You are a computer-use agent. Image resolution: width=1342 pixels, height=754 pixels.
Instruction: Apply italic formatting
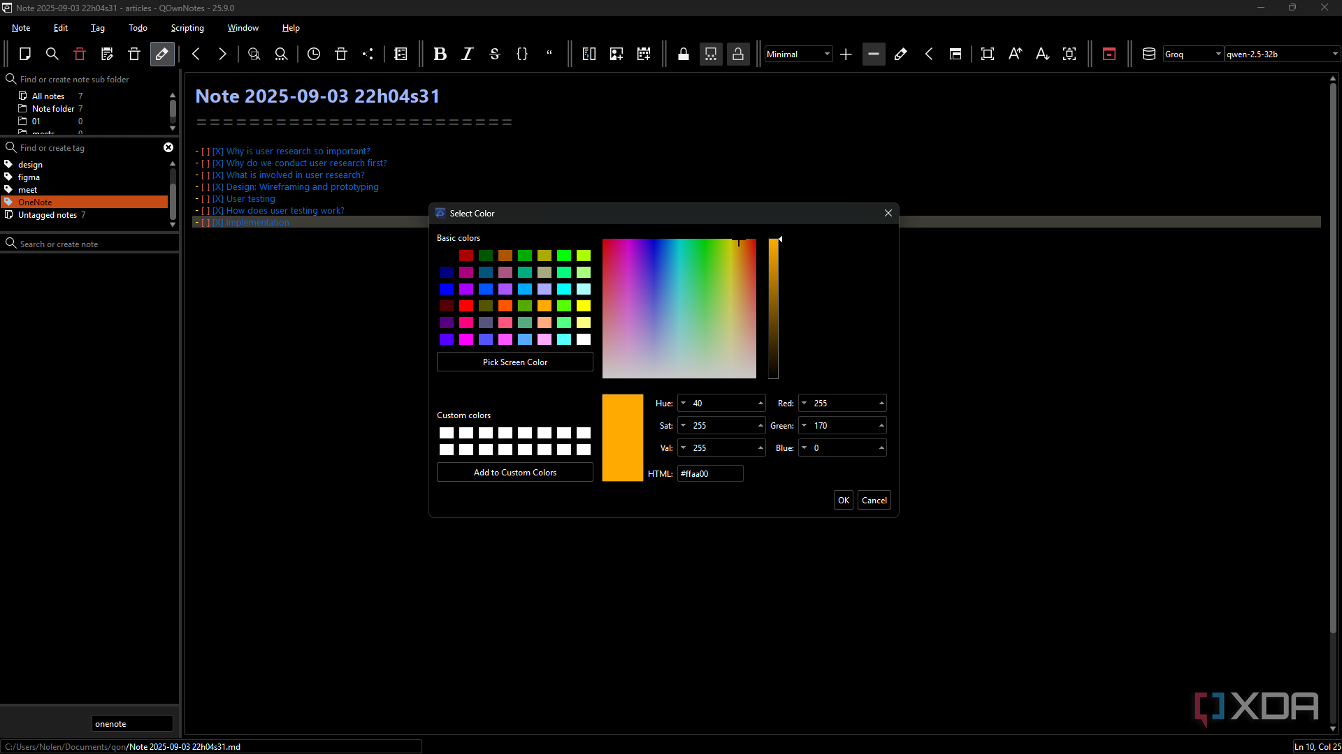[468, 54]
